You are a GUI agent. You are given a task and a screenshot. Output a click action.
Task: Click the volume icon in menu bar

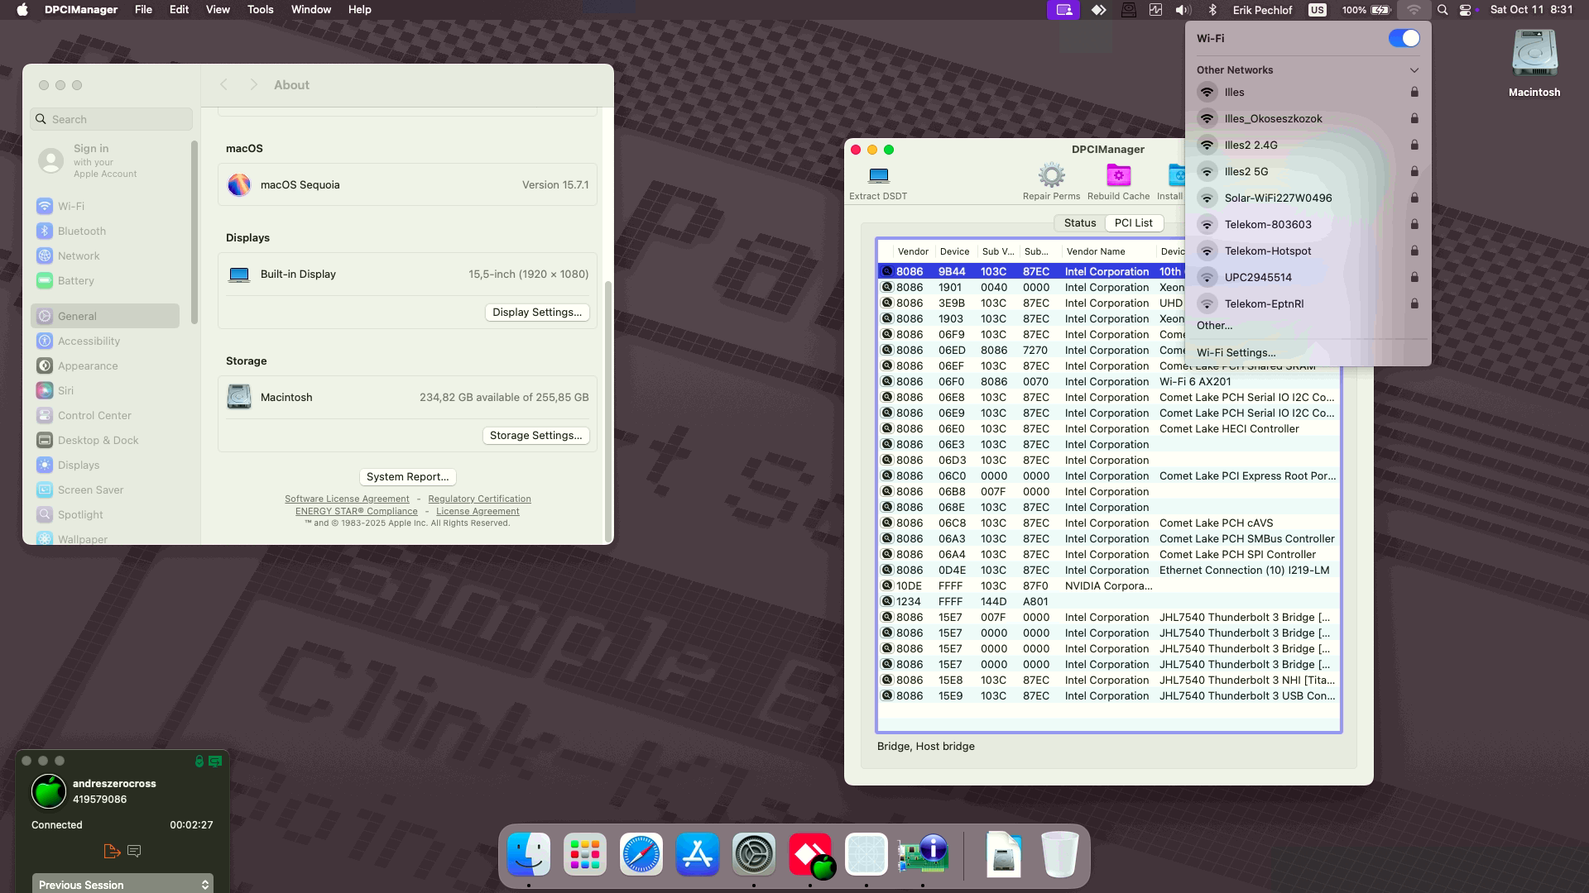pyautogui.click(x=1183, y=10)
